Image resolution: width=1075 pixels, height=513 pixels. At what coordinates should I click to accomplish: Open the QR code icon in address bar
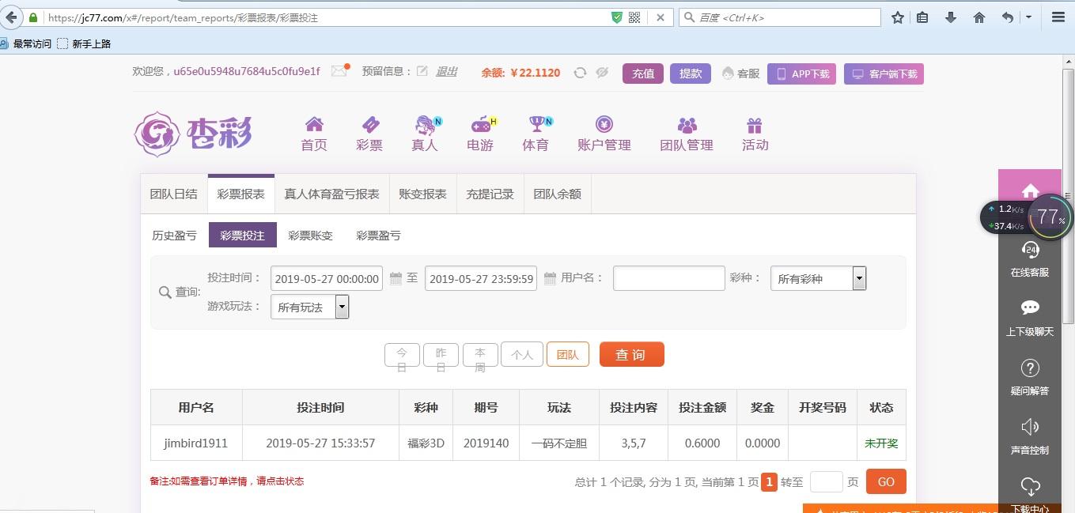(x=634, y=17)
